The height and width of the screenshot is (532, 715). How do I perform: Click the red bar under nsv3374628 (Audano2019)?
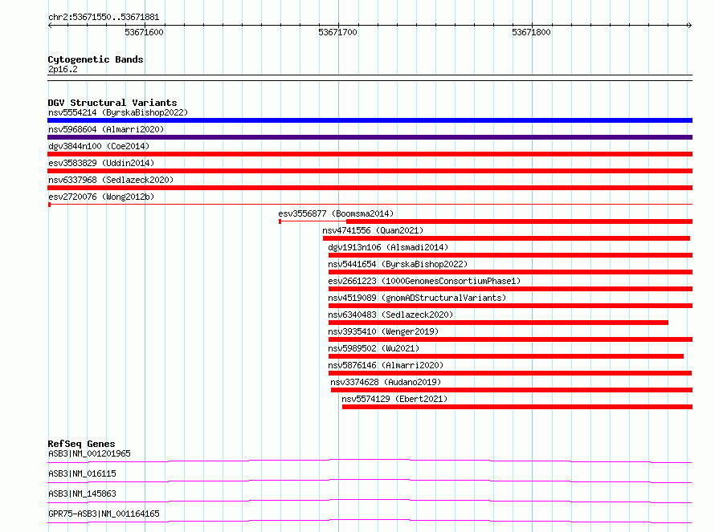pos(512,390)
